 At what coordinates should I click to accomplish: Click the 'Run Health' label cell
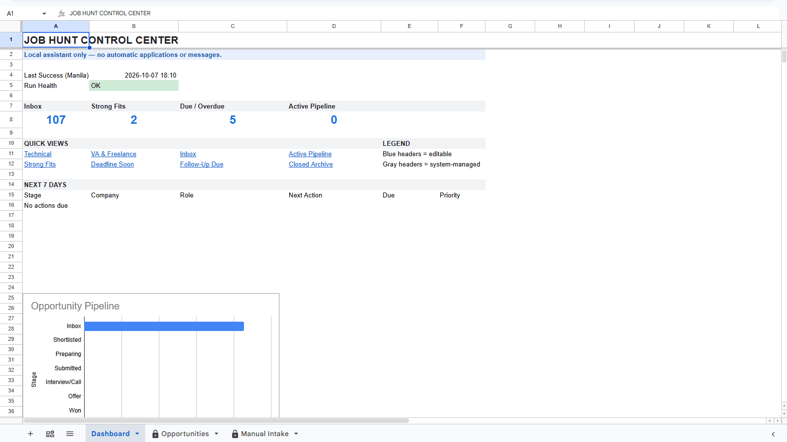click(56, 85)
